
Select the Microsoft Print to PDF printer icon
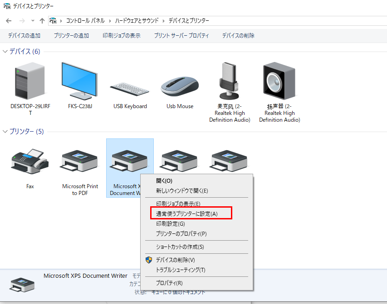point(80,161)
